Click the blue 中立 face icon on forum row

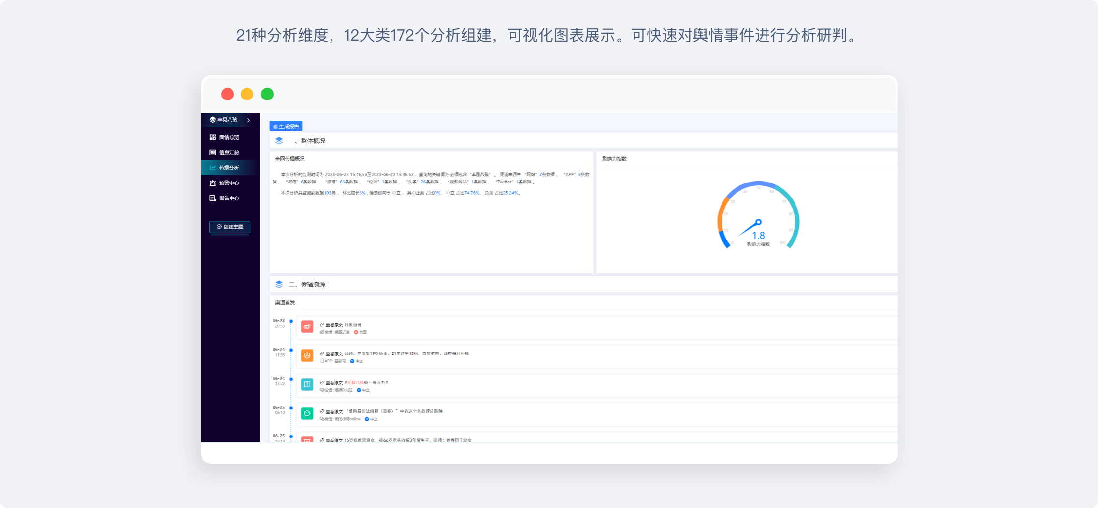(359, 390)
